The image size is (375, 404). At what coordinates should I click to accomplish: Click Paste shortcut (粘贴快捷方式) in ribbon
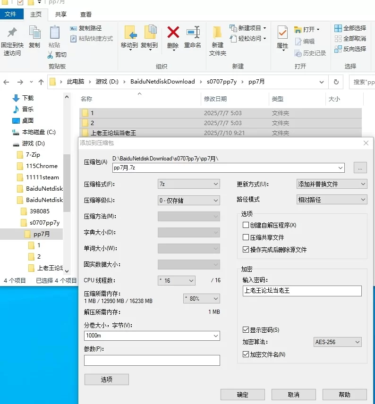tap(92, 39)
